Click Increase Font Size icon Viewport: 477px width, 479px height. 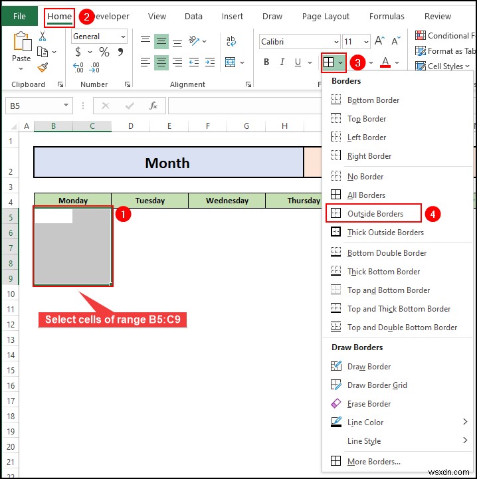379,41
